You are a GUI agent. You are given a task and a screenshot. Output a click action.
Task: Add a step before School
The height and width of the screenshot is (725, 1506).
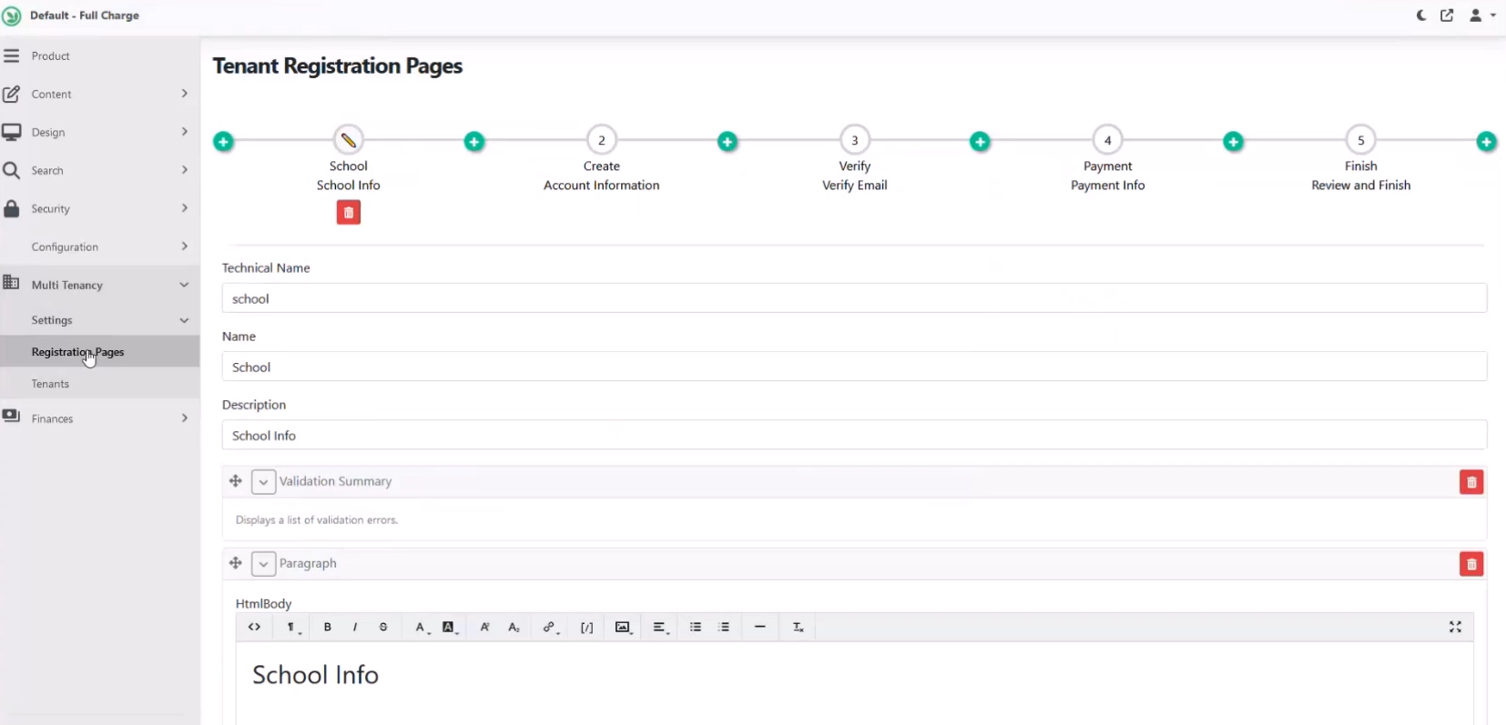[x=223, y=142]
